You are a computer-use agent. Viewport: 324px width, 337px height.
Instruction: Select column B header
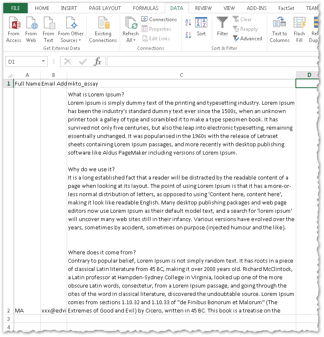pos(53,75)
